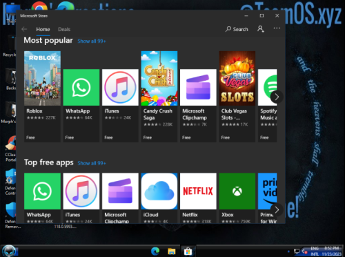Click the Most popular section heading
Viewport: 345px width, 257px height.
(x=48, y=41)
